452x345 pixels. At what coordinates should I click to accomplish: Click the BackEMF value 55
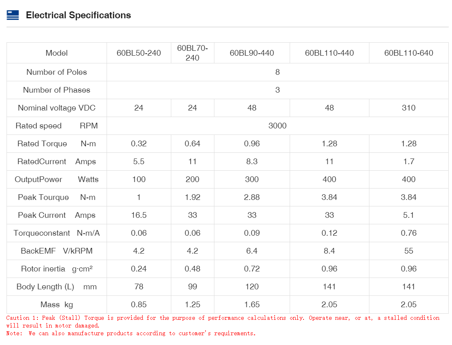408,251
